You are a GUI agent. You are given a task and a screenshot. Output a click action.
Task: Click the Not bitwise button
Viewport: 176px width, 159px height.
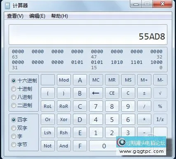click(48, 146)
